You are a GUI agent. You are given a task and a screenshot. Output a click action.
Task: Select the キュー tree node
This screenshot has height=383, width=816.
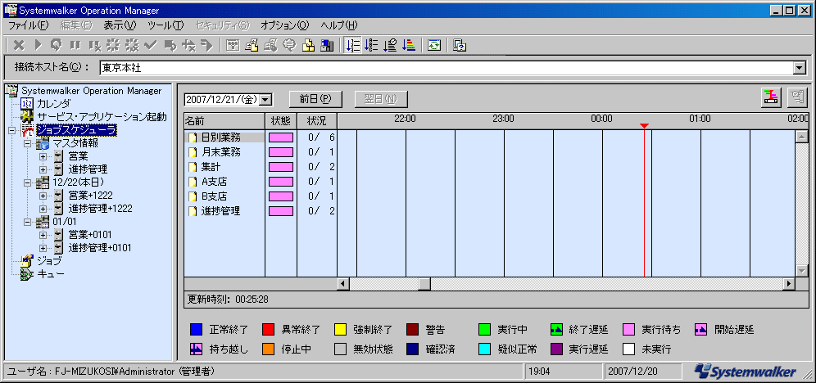click(x=51, y=274)
